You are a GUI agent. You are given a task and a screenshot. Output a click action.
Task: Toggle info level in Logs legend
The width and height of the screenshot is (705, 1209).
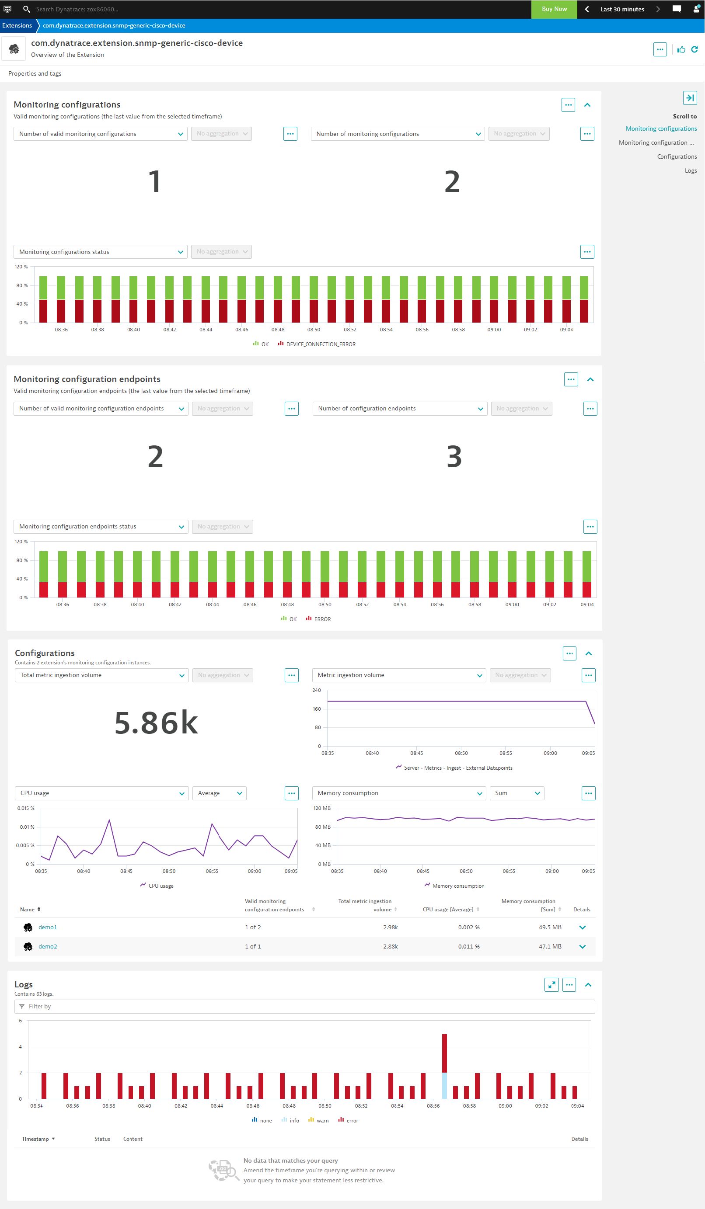(x=290, y=1121)
